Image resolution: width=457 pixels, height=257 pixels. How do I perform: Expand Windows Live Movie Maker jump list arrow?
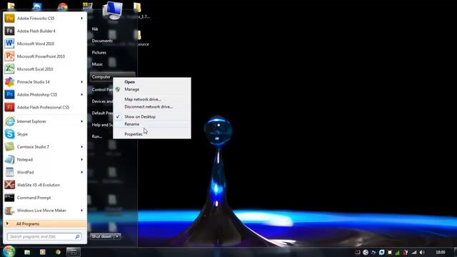(x=81, y=211)
